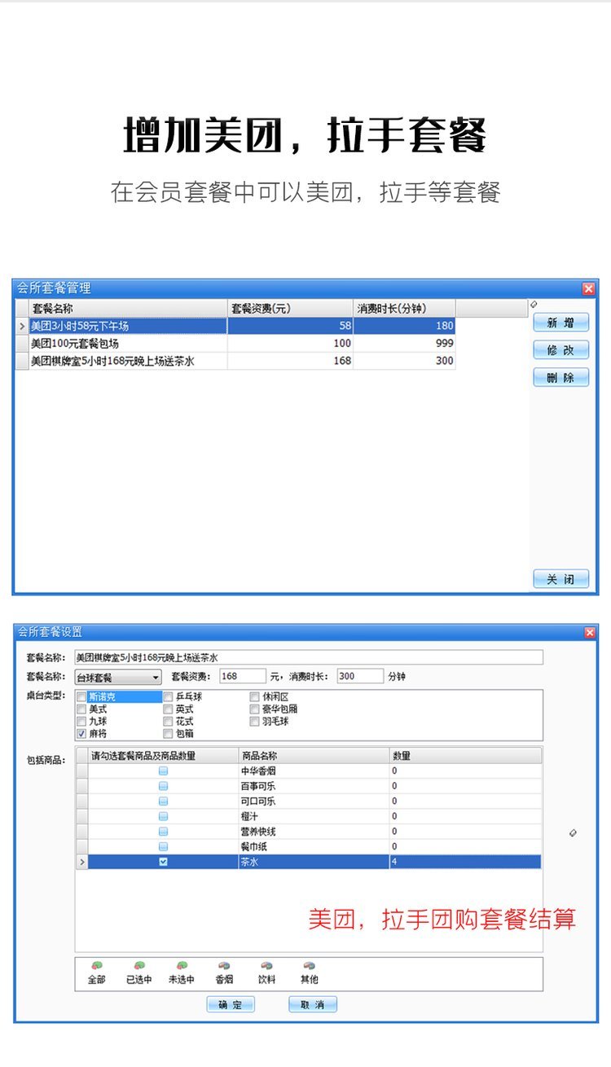
Task: Click the 餐巾纸 product name
Action: (253, 847)
